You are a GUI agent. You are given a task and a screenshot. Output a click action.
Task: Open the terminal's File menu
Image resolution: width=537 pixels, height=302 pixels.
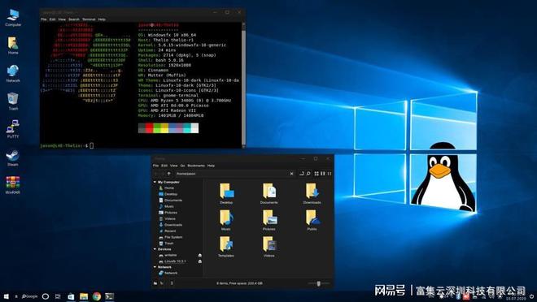tap(44, 19)
